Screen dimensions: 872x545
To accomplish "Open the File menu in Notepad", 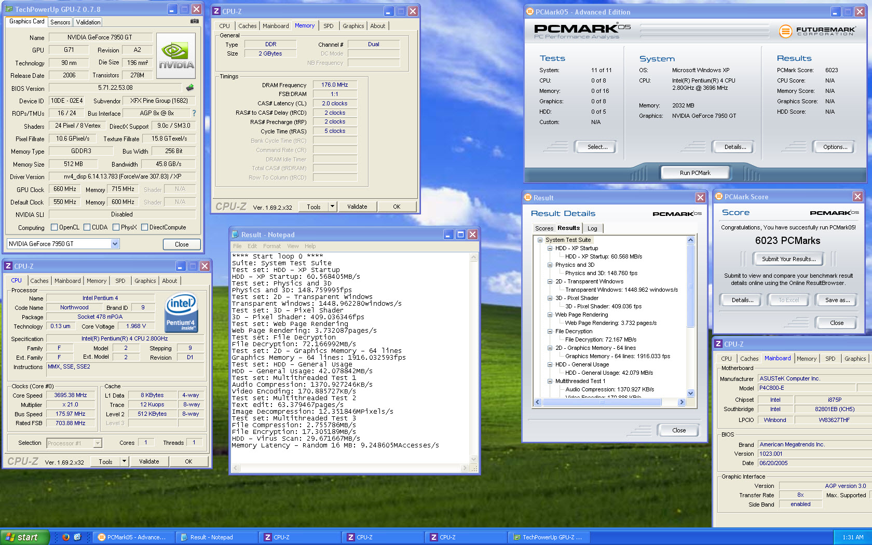I will [237, 246].
